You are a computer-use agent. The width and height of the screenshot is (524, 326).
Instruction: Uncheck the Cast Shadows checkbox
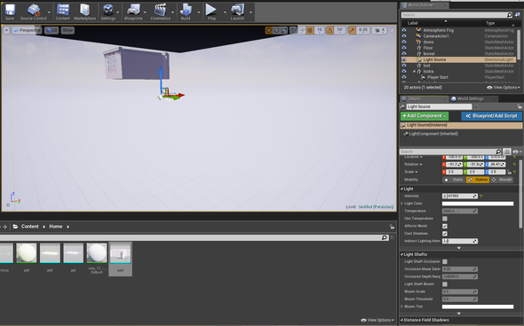click(445, 234)
